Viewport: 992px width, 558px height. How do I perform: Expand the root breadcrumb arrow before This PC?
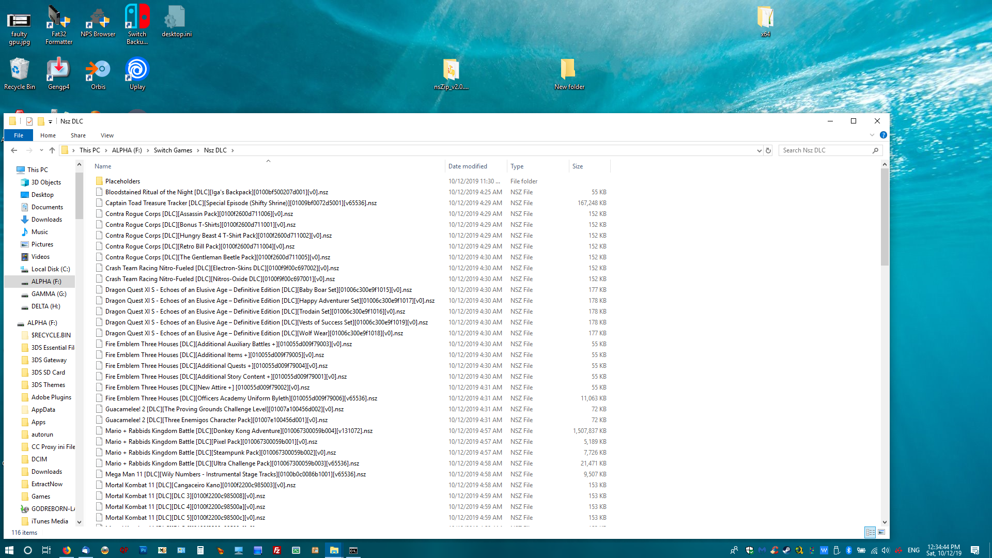74,150
